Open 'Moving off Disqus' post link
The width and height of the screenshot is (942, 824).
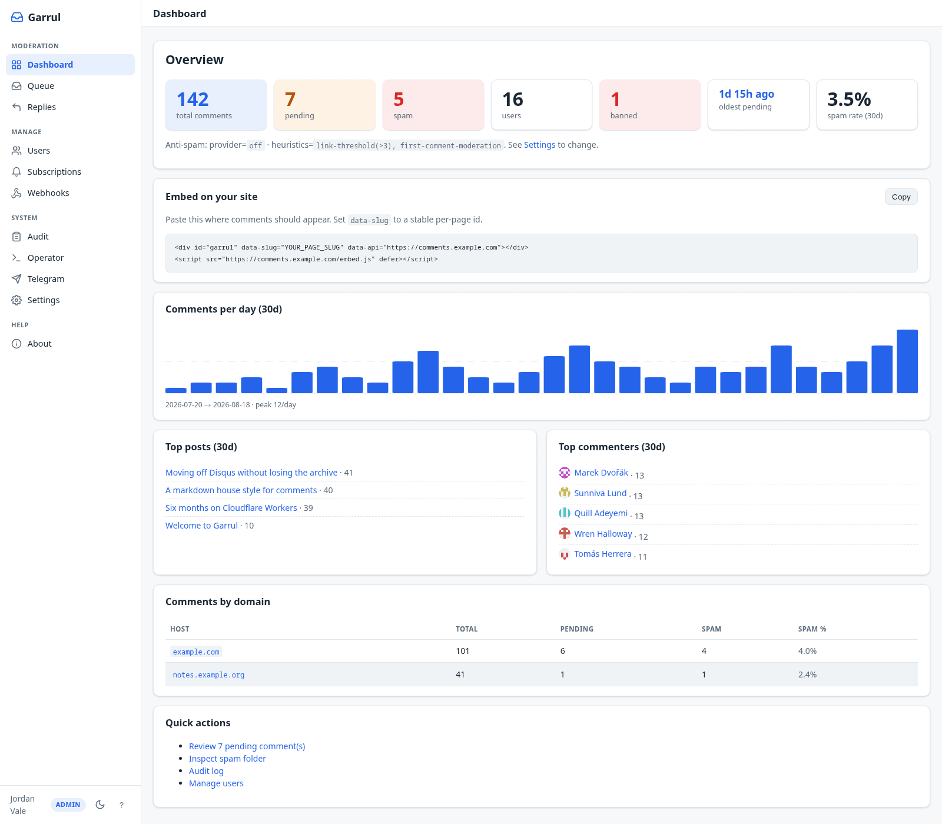pyautogui.click(x=251, y=473)
